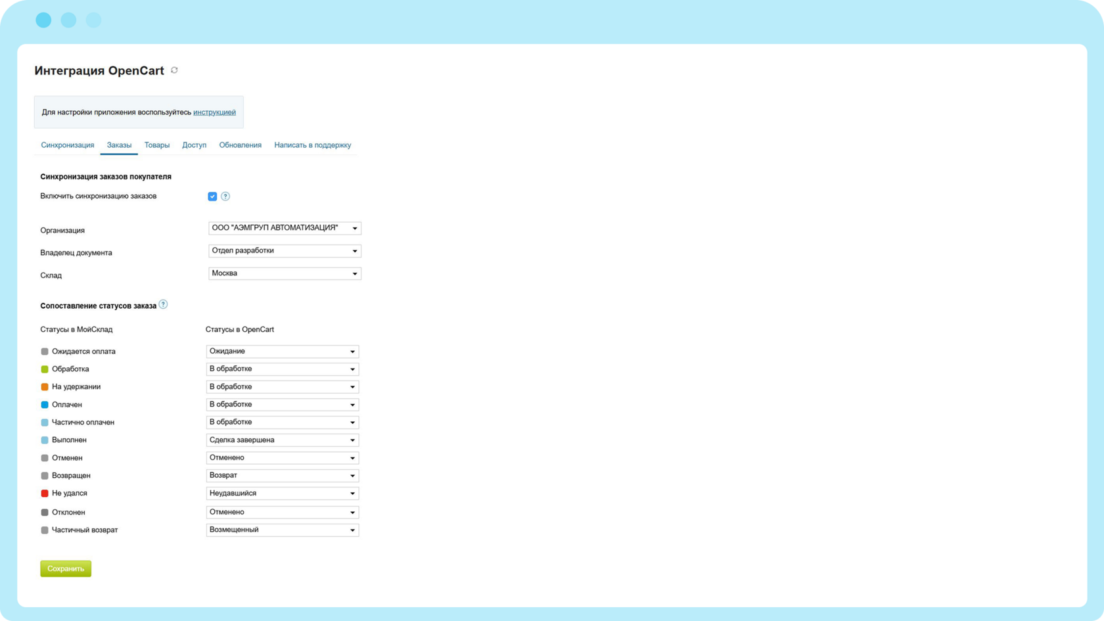Viewport: 1104px width, 621px height.
Task: Click the first window control dot
Action: pos(43,20)
